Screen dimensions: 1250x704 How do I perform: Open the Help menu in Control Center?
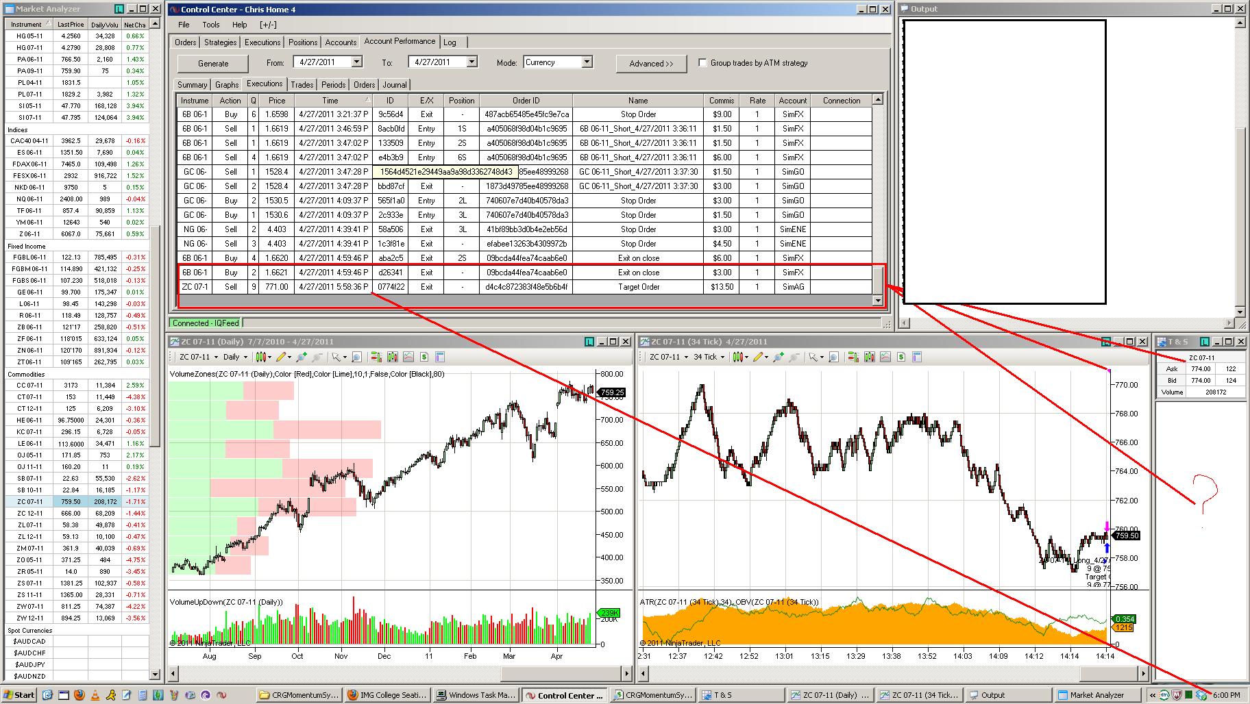pyautogui.click(x=239, y=25)
